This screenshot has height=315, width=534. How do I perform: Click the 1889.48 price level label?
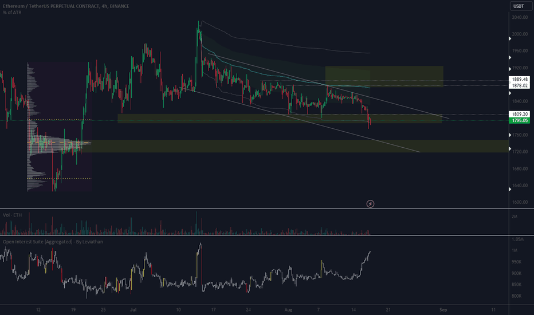coord(519,79)
